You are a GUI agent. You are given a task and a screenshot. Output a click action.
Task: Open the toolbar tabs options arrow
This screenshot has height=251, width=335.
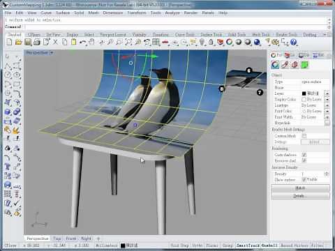tap(325, 35)
